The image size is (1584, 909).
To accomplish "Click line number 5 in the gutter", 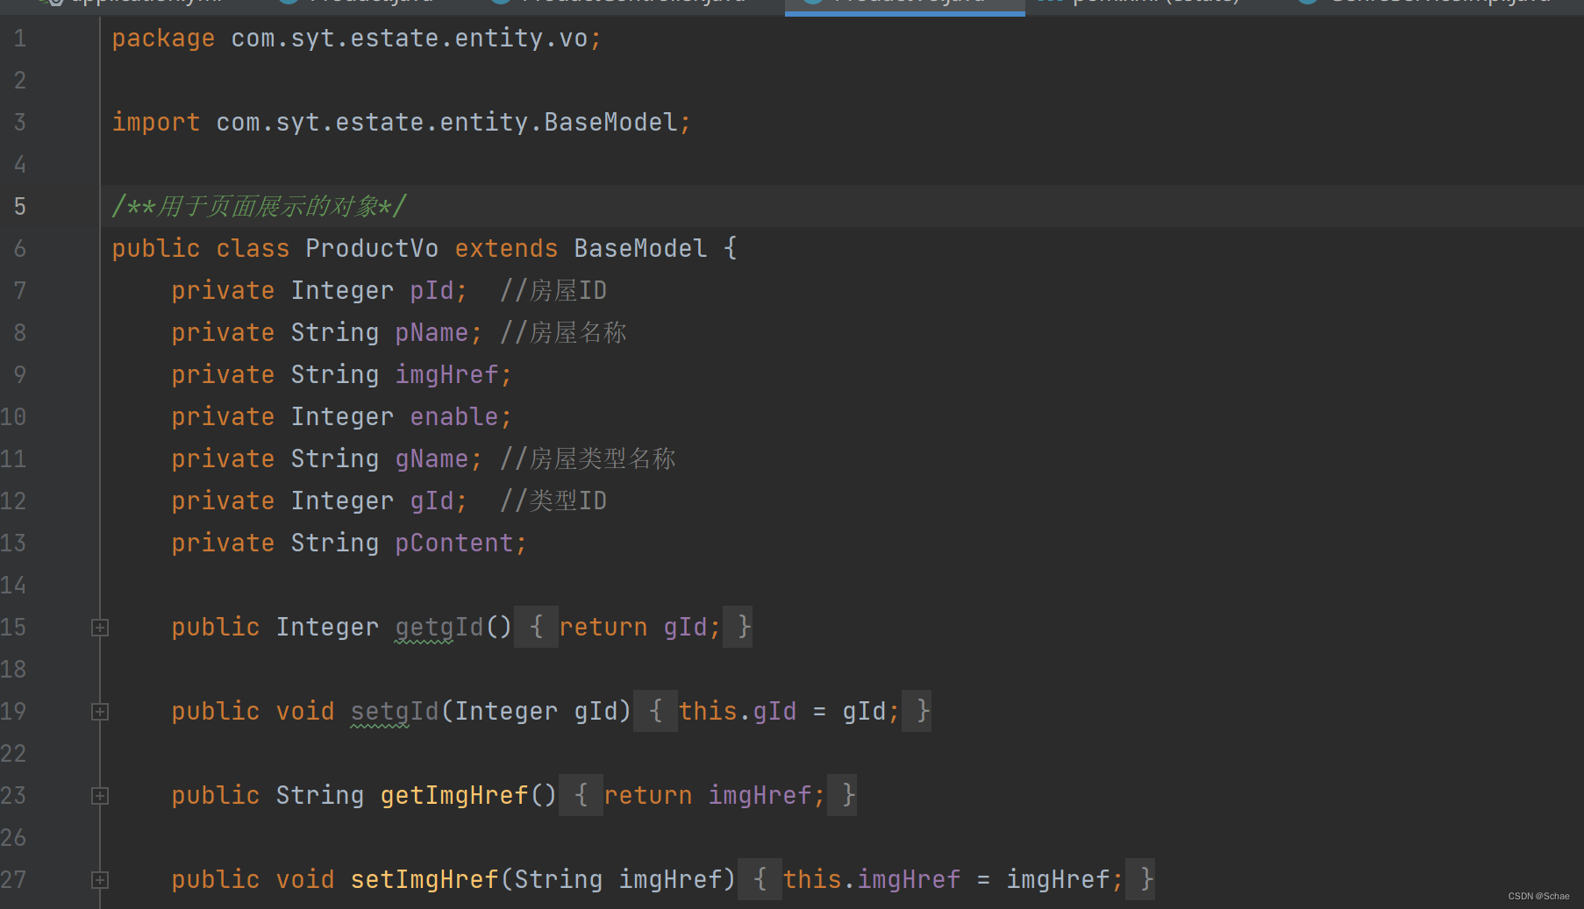I will point(19,207).
